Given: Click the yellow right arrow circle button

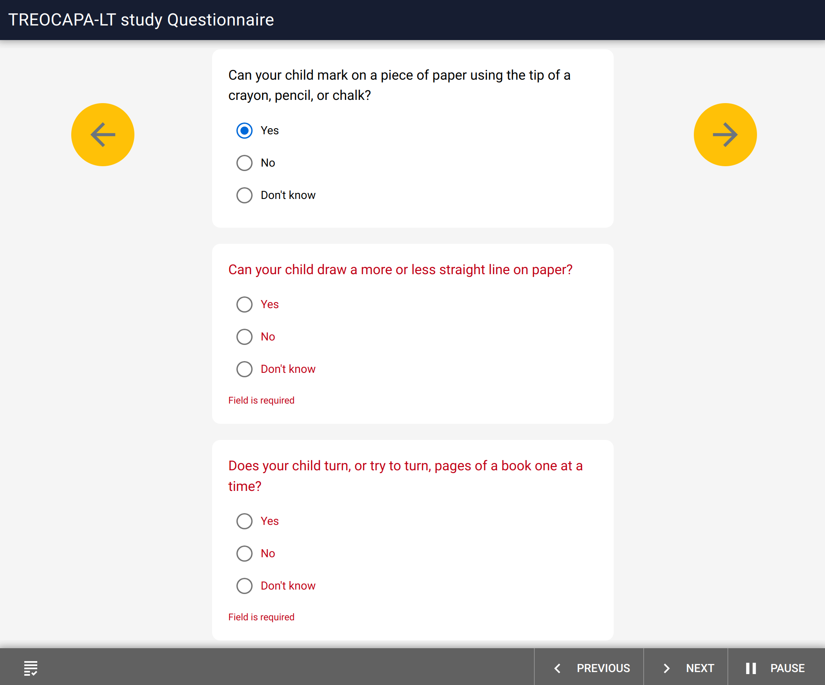Looking at the screenshot, I should 725,135.
